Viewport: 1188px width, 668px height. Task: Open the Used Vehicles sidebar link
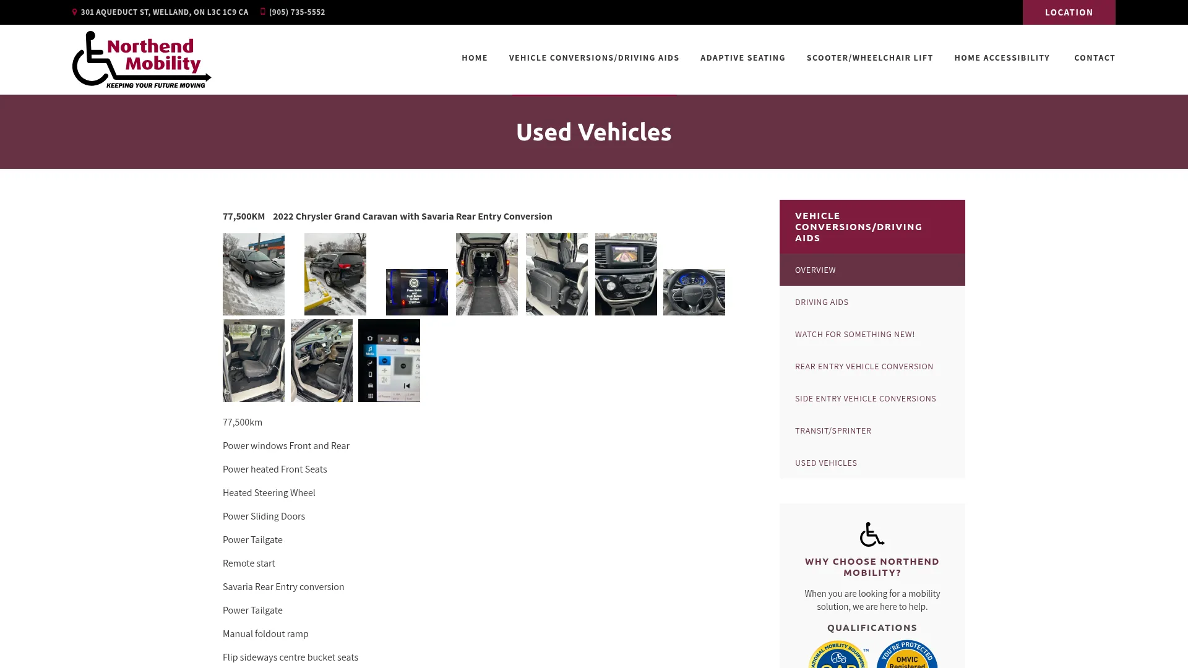point(872,463)
